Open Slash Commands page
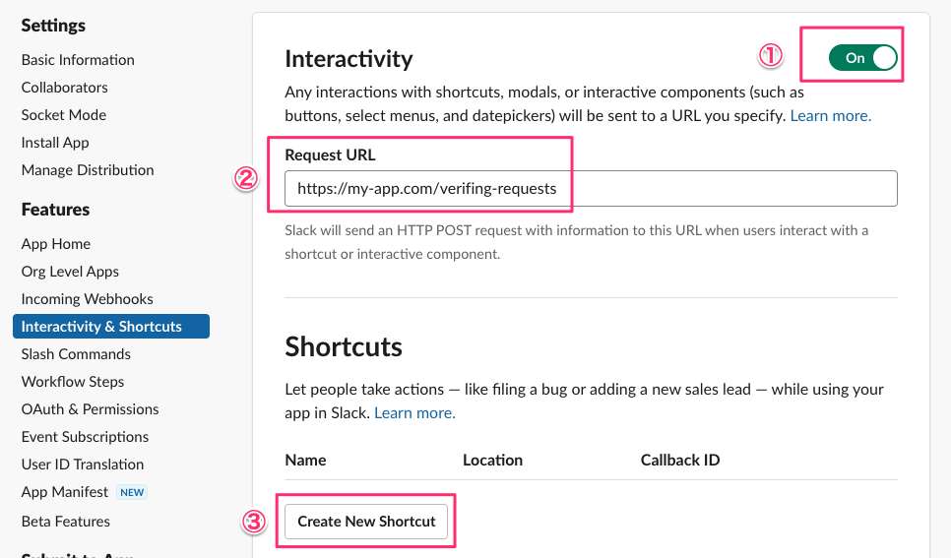The height and width of the screenshot is (558, 951). point(76,354)
